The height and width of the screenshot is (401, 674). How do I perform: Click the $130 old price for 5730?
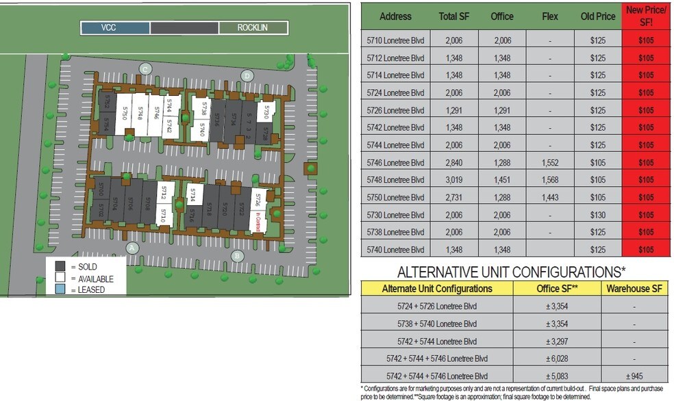[x=598, y=215]
